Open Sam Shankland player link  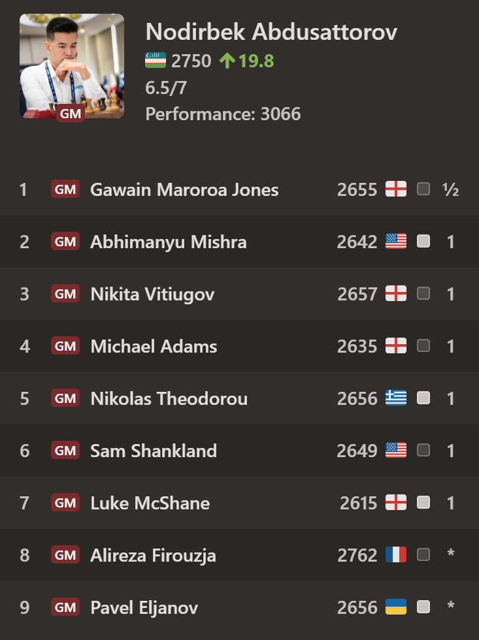tap(154, 451)
